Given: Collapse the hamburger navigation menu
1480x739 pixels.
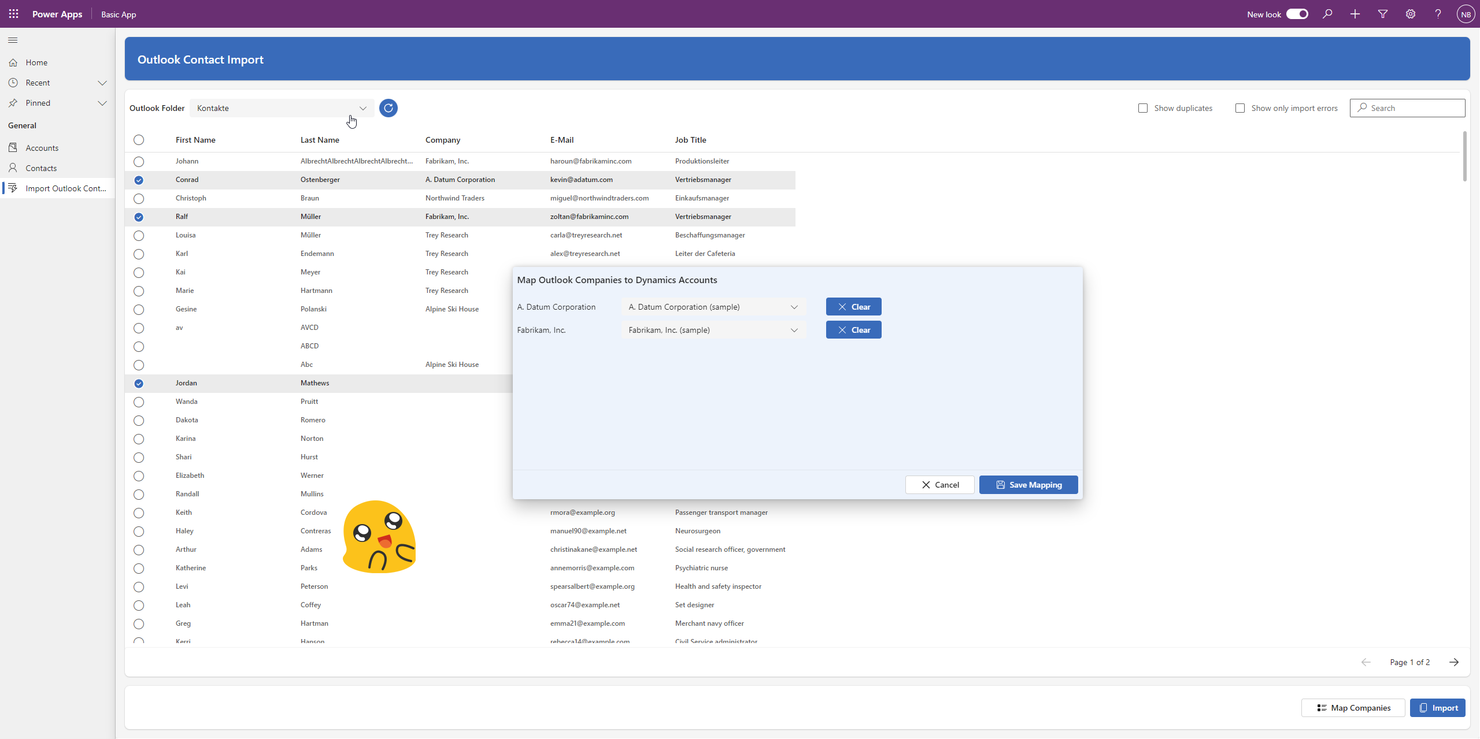Looking at the screenshot, I should pyautogui.click(x=13, y=40).
